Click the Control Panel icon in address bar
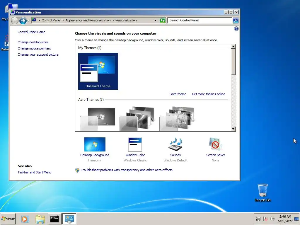Viewport: 300px width, 225px height. tap(34, 20)
